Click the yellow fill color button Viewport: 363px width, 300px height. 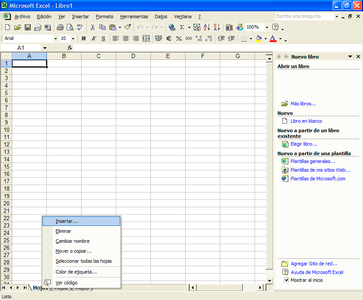[258, 39]
